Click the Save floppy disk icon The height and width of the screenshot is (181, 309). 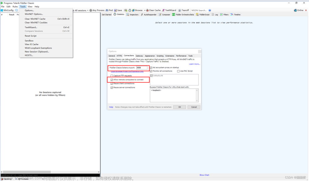[116, 10]
